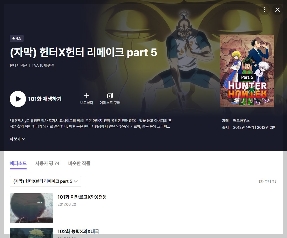The height and width of the screenshot is (238, 287).
Task: Click the title (자막) 헌터X헌터 리메이크 part 5
Action: [83, 52]
